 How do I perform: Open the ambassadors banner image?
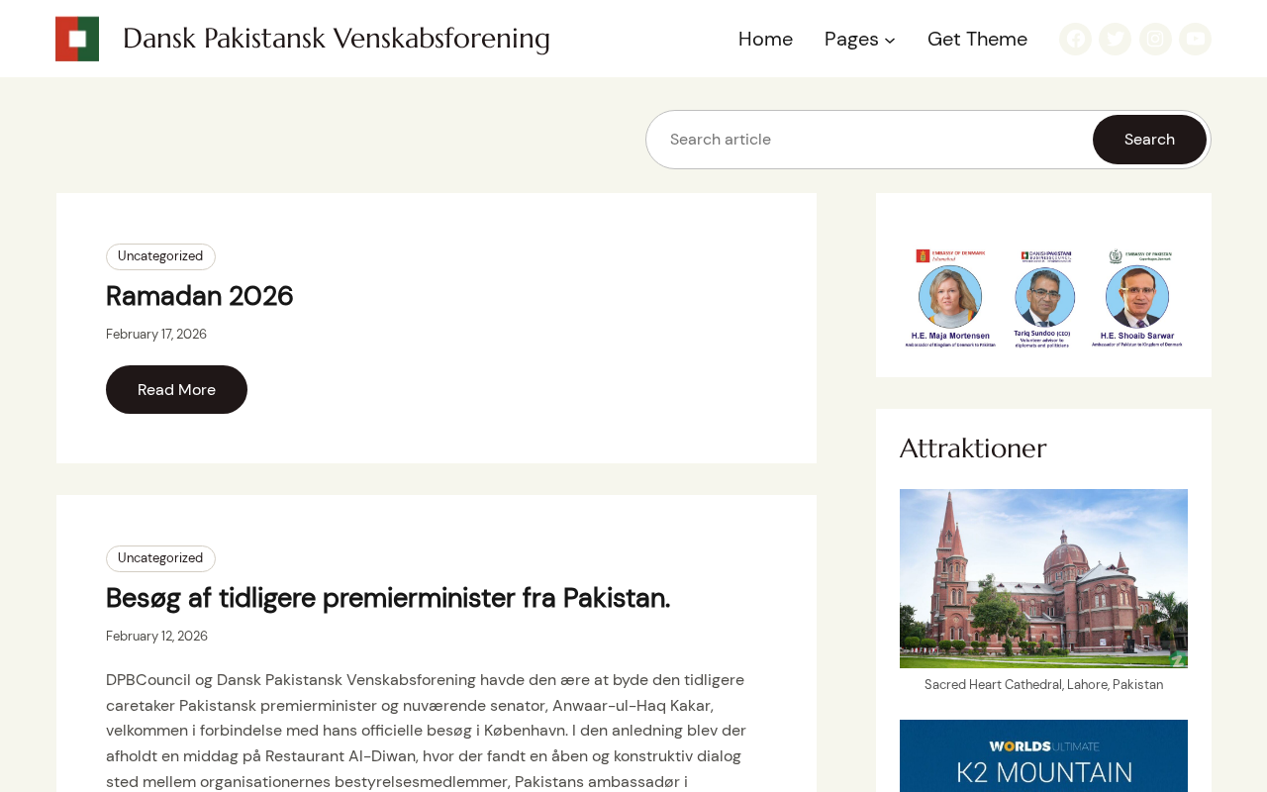(x=1043, y=297)
